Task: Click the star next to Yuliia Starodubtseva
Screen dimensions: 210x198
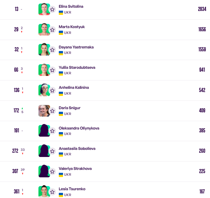Action: pos(52,70)
